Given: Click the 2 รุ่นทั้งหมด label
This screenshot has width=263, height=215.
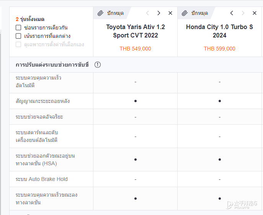Looking at the screenshot, I should (x=30, y=19).
